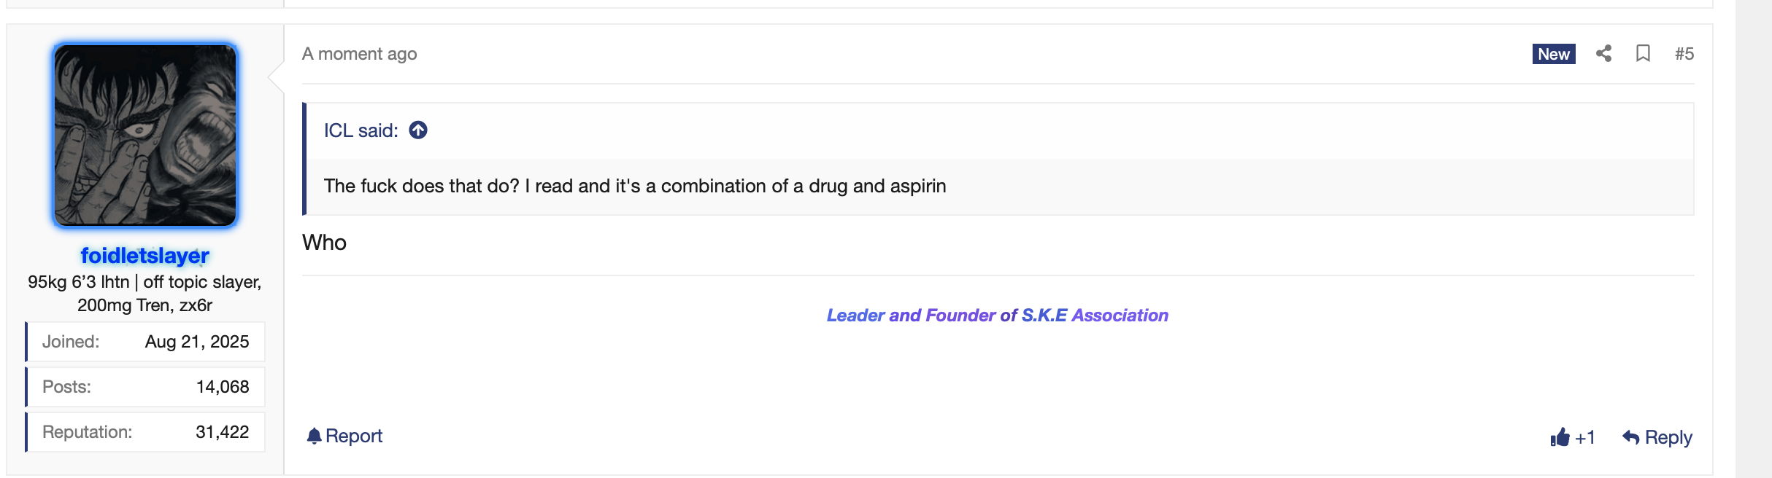Click the New badge on the post
The image size is (1772, 478).
click(1553, 54)
